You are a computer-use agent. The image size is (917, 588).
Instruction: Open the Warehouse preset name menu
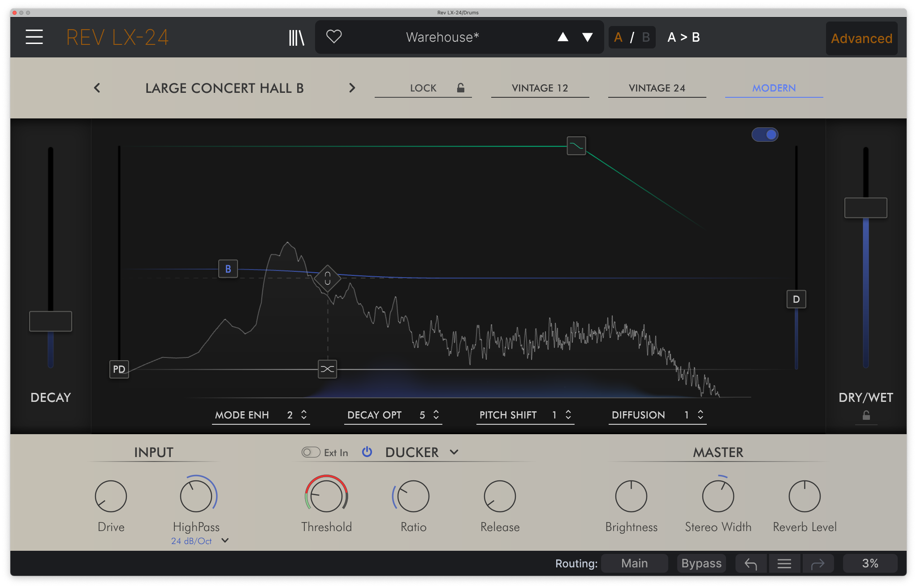coord(442,37)
